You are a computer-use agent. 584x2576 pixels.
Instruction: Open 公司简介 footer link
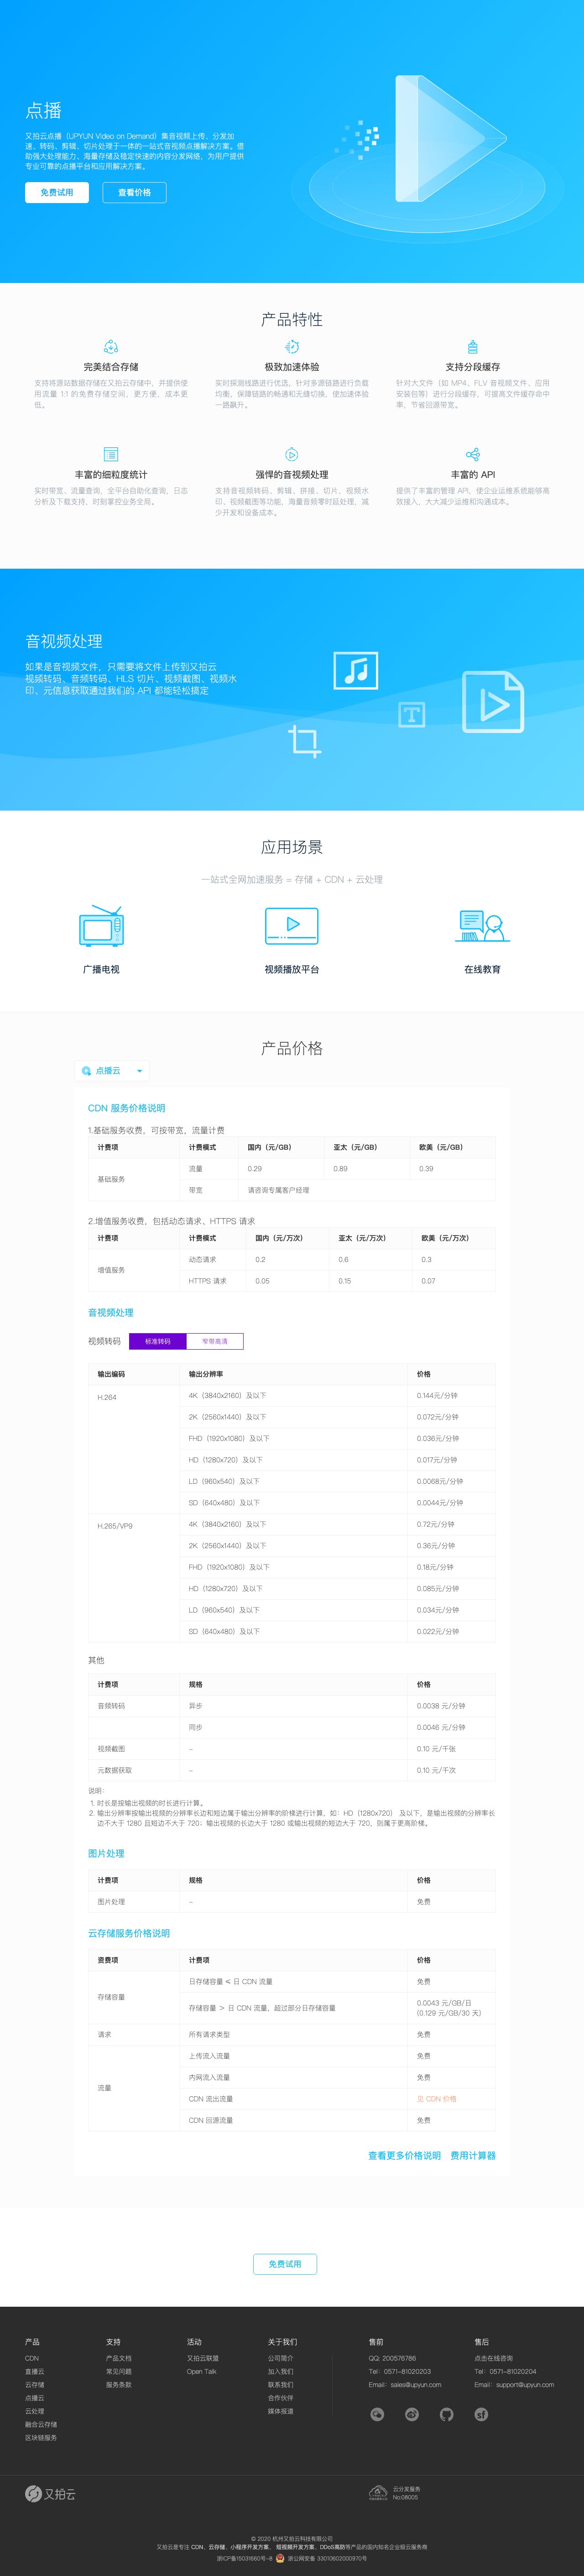(280, 2357)
